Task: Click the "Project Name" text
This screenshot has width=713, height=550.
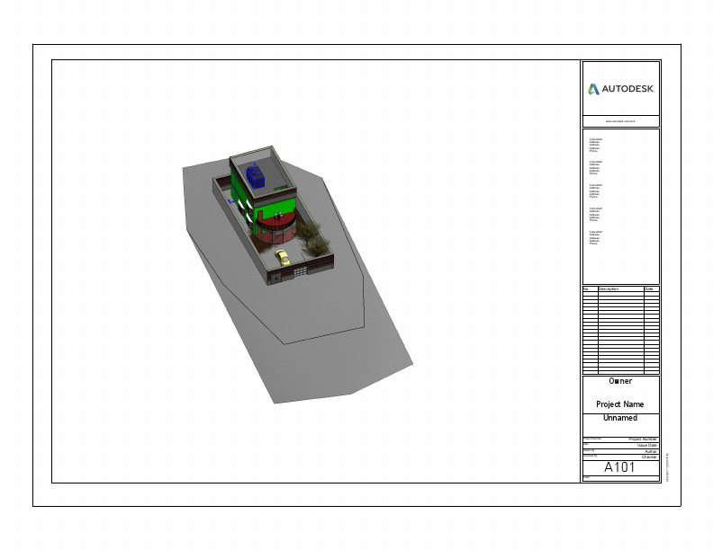Action: coord(619,404)
